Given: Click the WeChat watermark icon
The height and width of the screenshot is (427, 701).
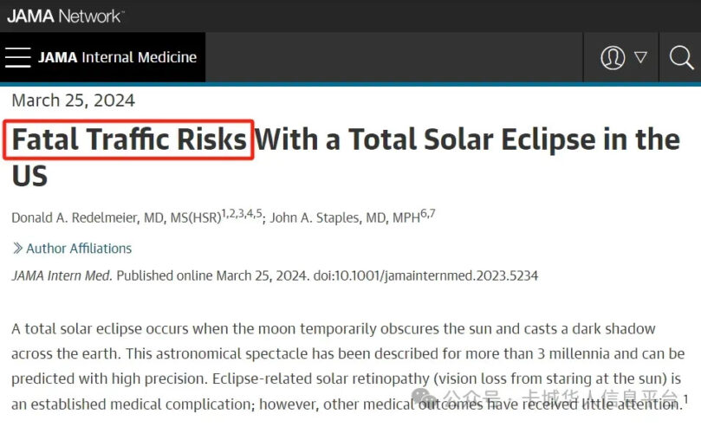Looking at the screenshot, I should tap(424, 397).
